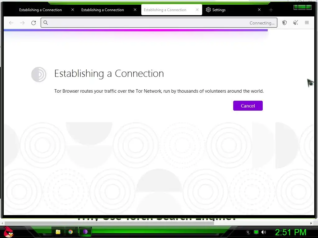The image size is (318, 238).
Task: Open the security level shield icon
Action: click(x=284, y=23)
